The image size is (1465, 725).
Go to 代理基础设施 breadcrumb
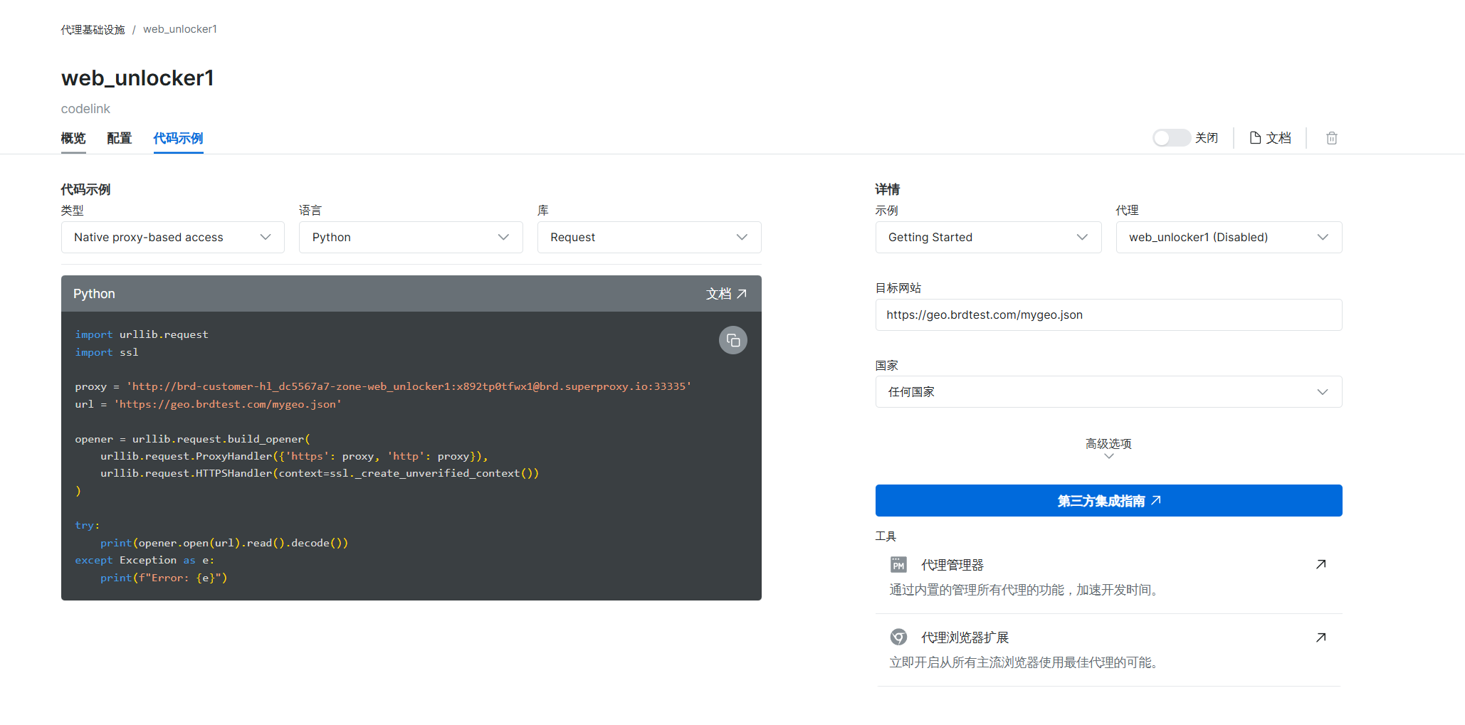click(x=93, y=29)
